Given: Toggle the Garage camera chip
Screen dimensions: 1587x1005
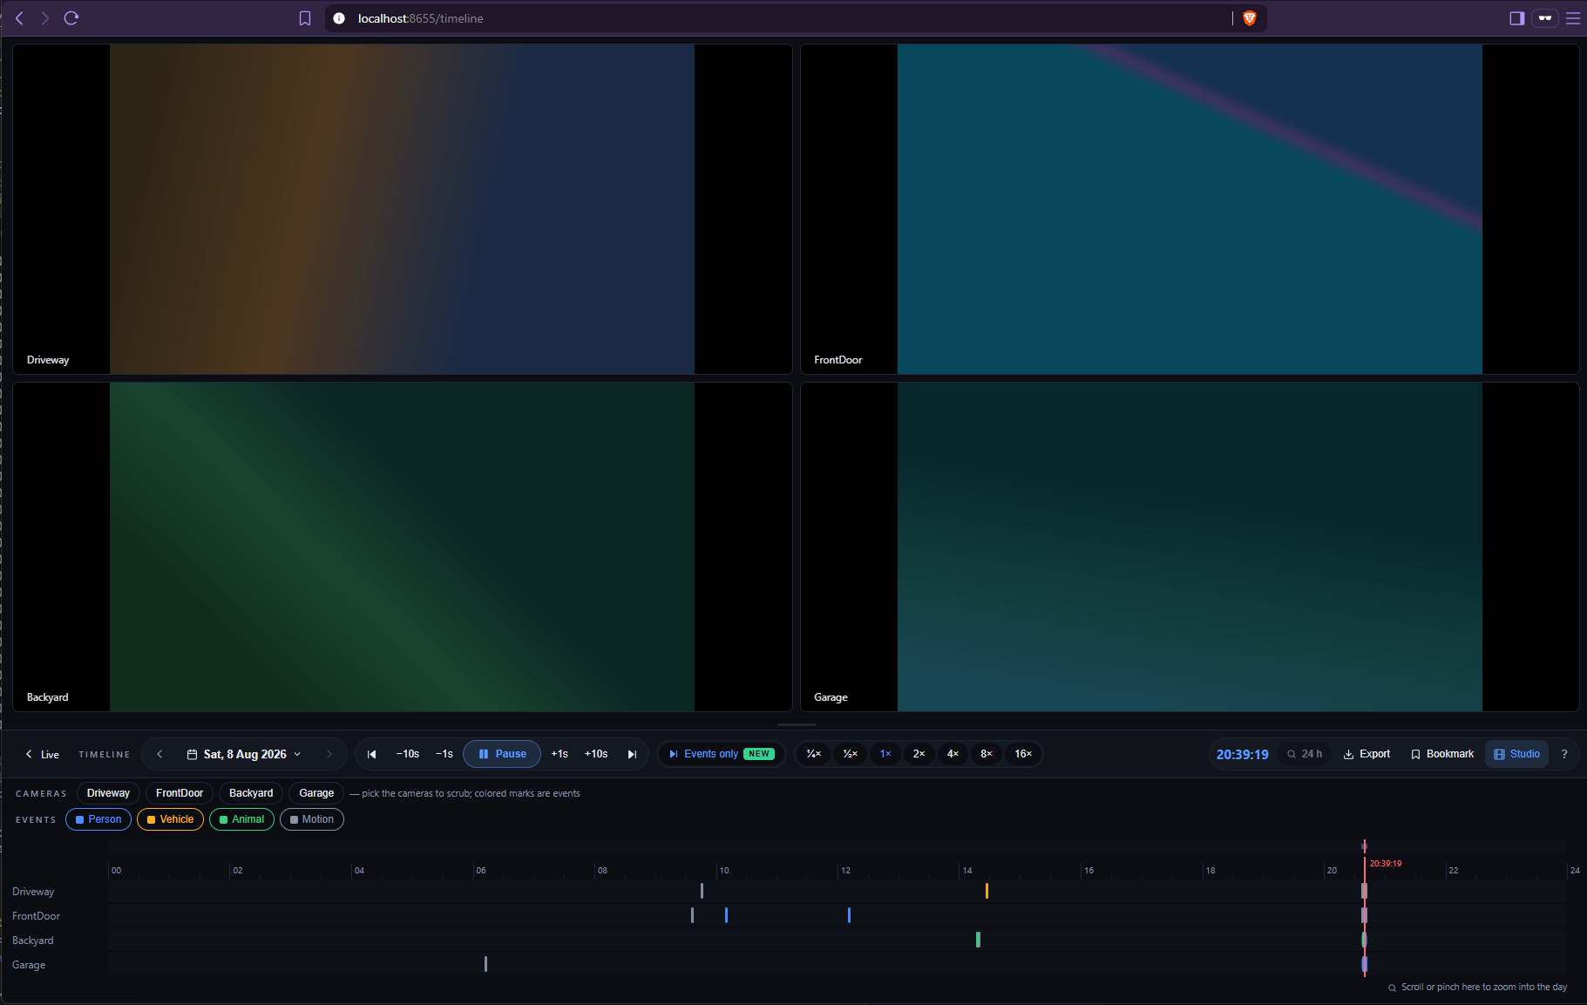Looking at the screenshot, I should pos(316,793).
